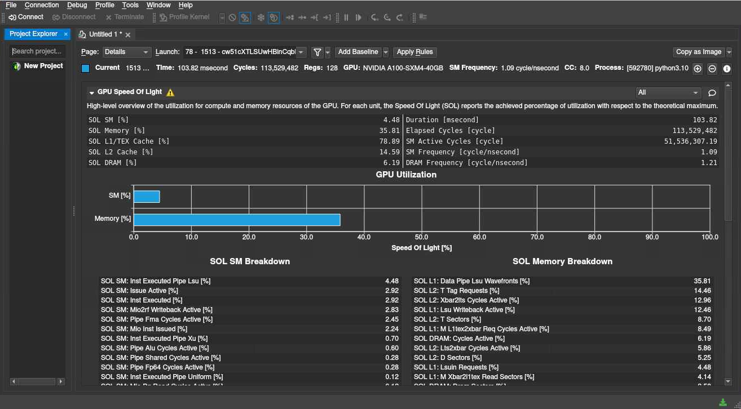Click the Resume play icon in toolbar

point(358,17)
